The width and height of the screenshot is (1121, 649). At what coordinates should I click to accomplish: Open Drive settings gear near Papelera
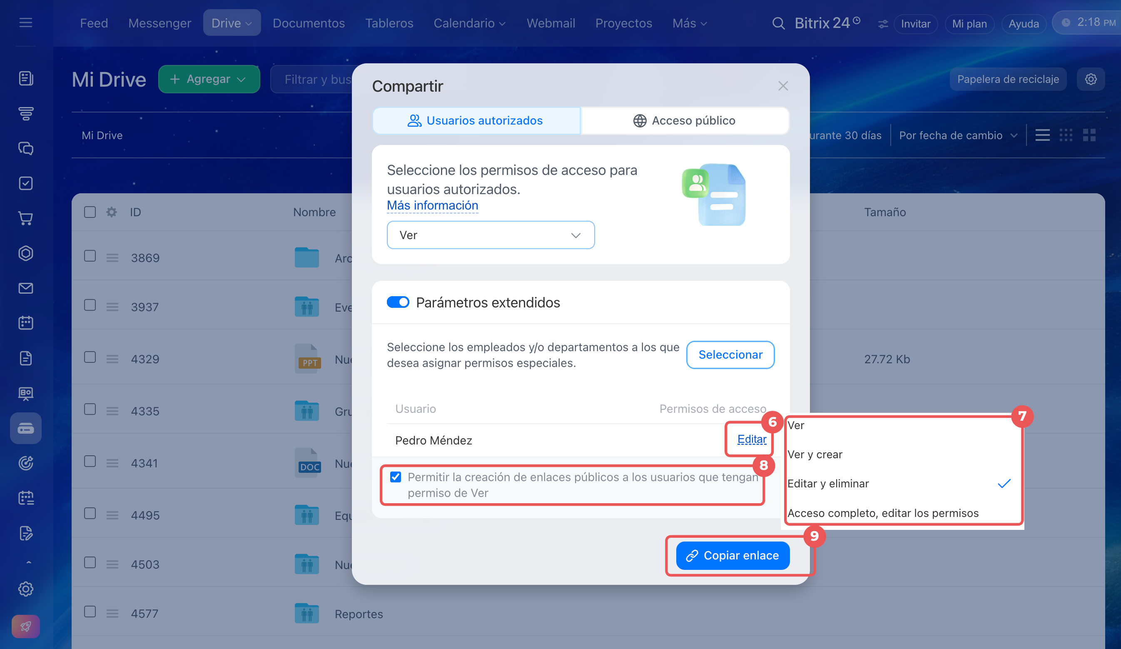point(1091,79)
